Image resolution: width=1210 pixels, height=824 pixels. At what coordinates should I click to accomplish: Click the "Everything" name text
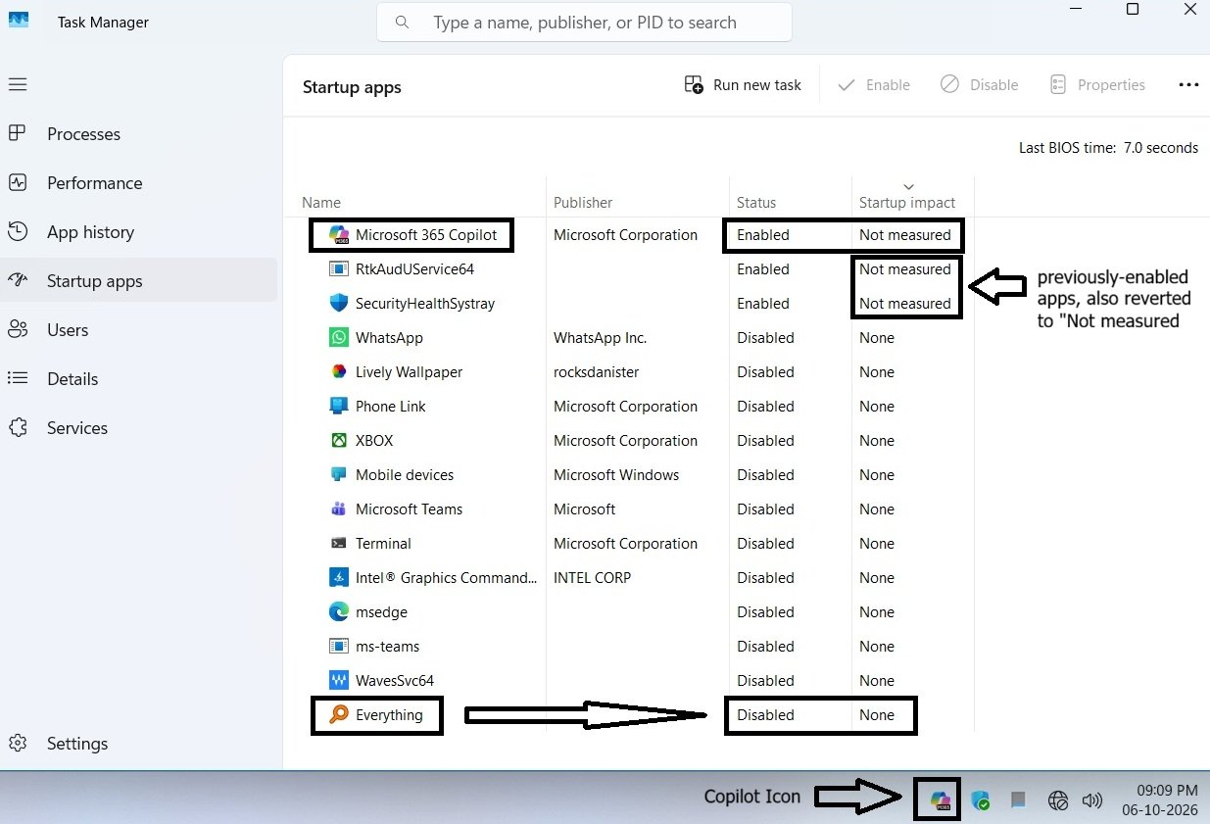pos(389,715)
